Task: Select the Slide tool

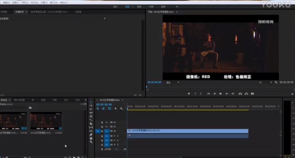Action: pyautogui.click(x=91, y=131)
